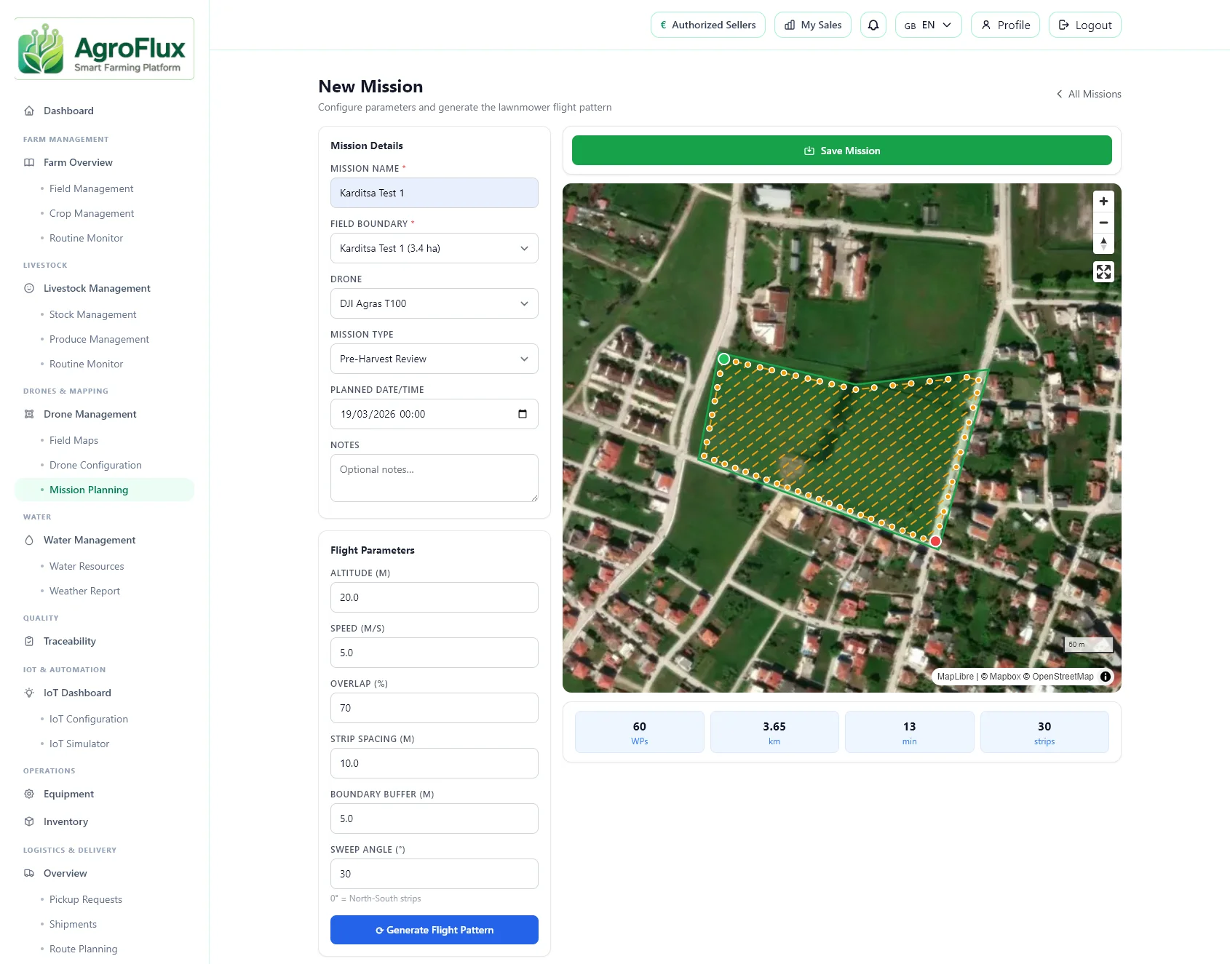Viewport: 1230px width, 964px height.
Task: Open the notifications bell
Action: [873, 25]
